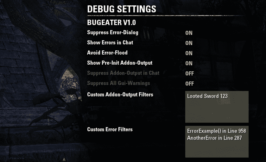
Task: Click the Custom Addon-Output Filters label
Action: (x=120, y=94)
